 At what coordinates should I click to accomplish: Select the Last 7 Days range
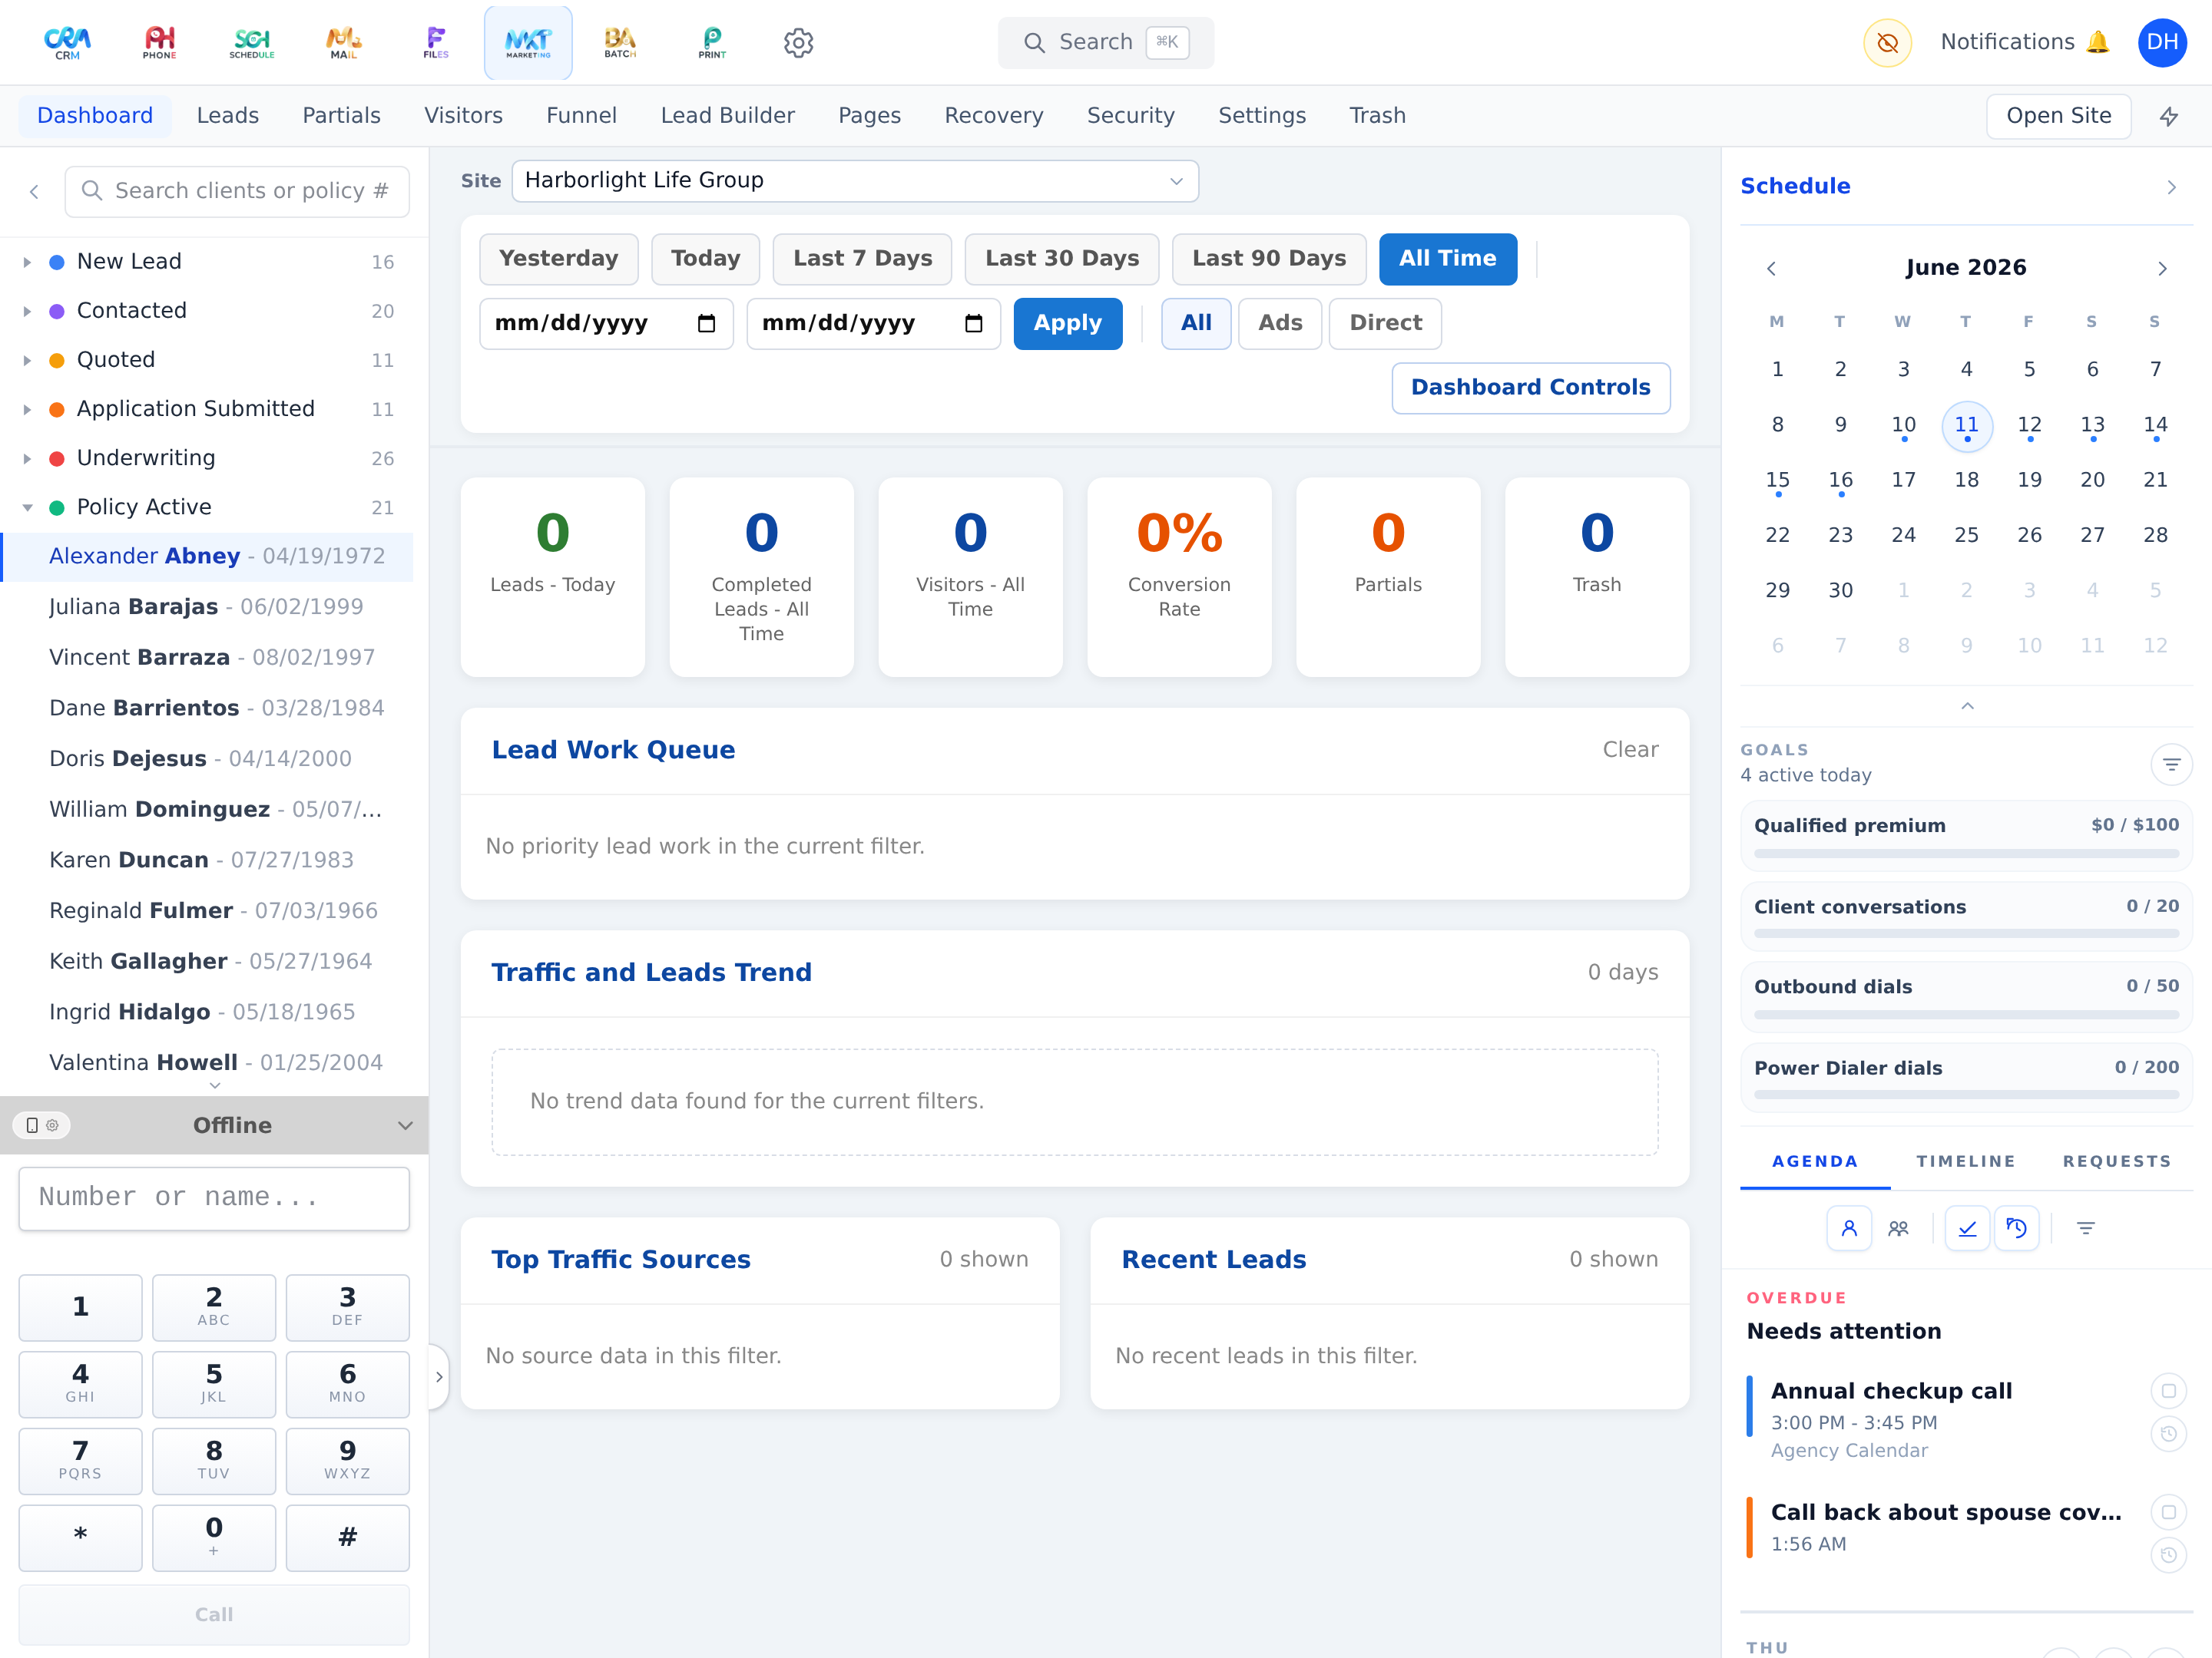[x=862, y=259]
